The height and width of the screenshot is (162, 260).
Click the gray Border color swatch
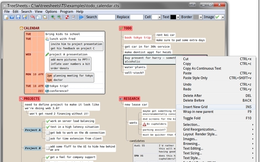click(196, 17)
